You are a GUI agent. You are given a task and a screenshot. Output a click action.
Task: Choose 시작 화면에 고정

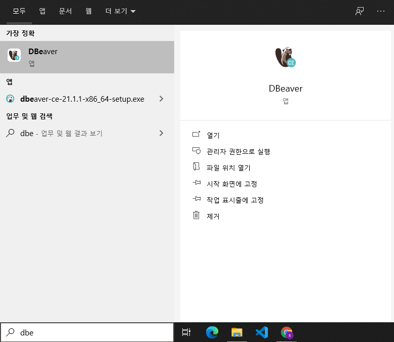click(x=231, y=184)
